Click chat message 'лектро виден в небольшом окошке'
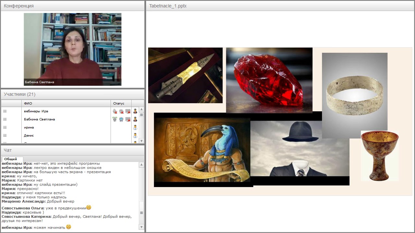This screenshot has width=415, height=233. tap(67, 168)
